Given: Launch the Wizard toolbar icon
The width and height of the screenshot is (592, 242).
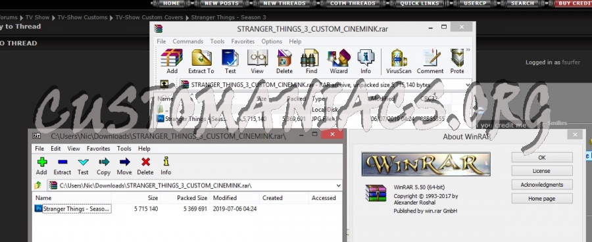Looking at the screenshot, I should pos(339,61).
